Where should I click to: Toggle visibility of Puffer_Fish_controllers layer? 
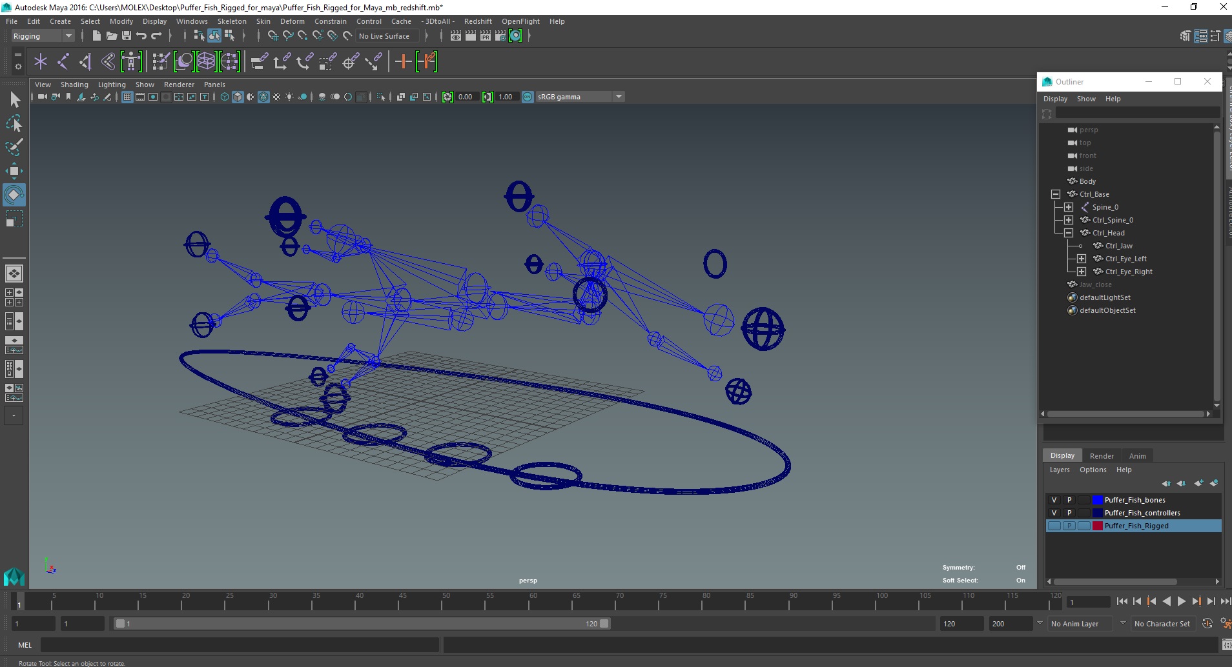(x=1054, y=513)
